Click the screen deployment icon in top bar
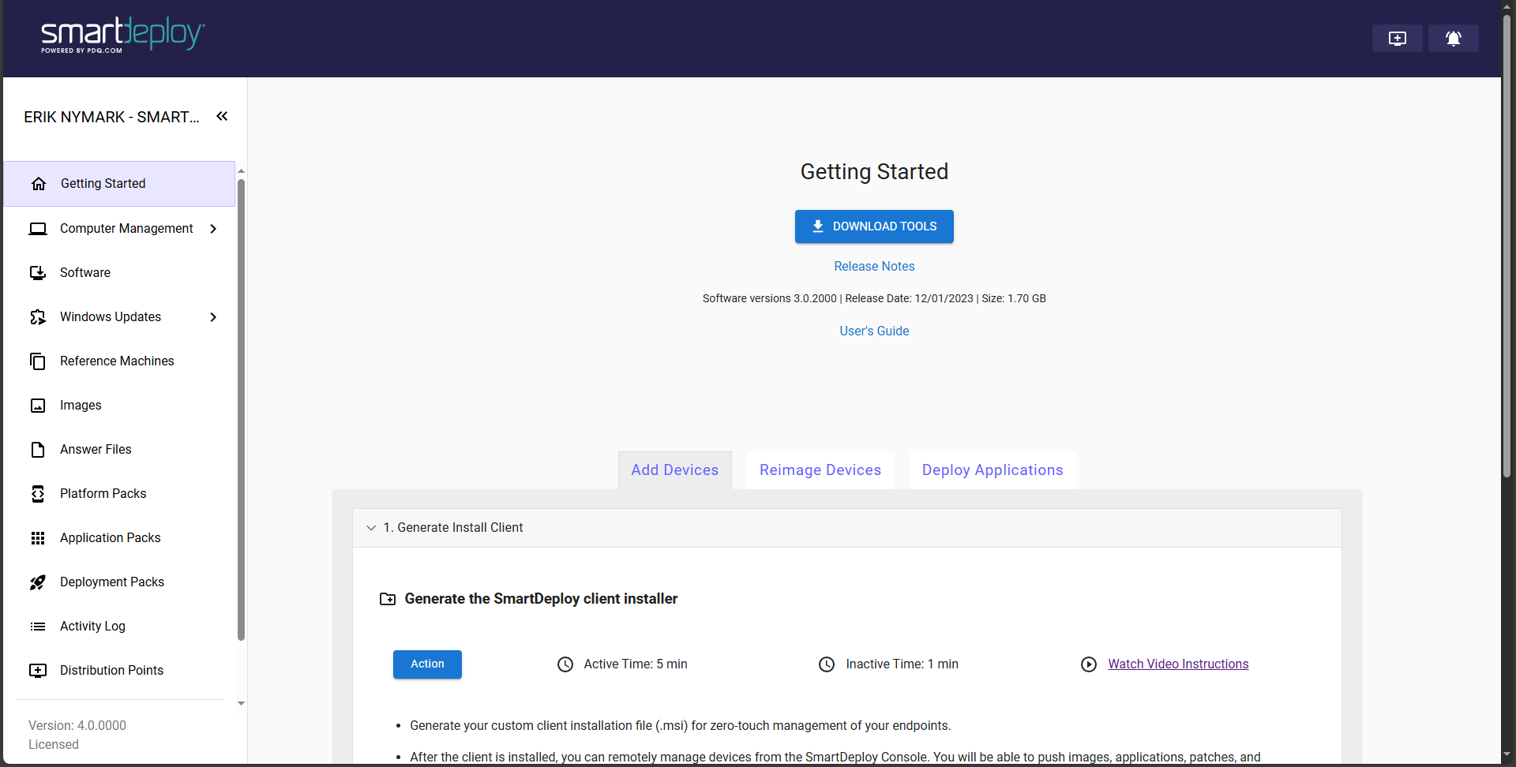1516x767 pixels. pyautogui.click(x=1397, y=38)
